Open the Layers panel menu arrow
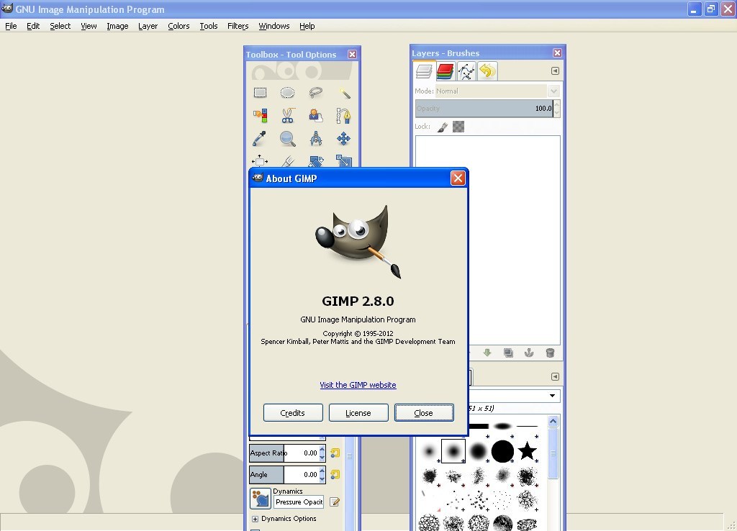Viewport: 737px width, 531px height. click(555, 71)
